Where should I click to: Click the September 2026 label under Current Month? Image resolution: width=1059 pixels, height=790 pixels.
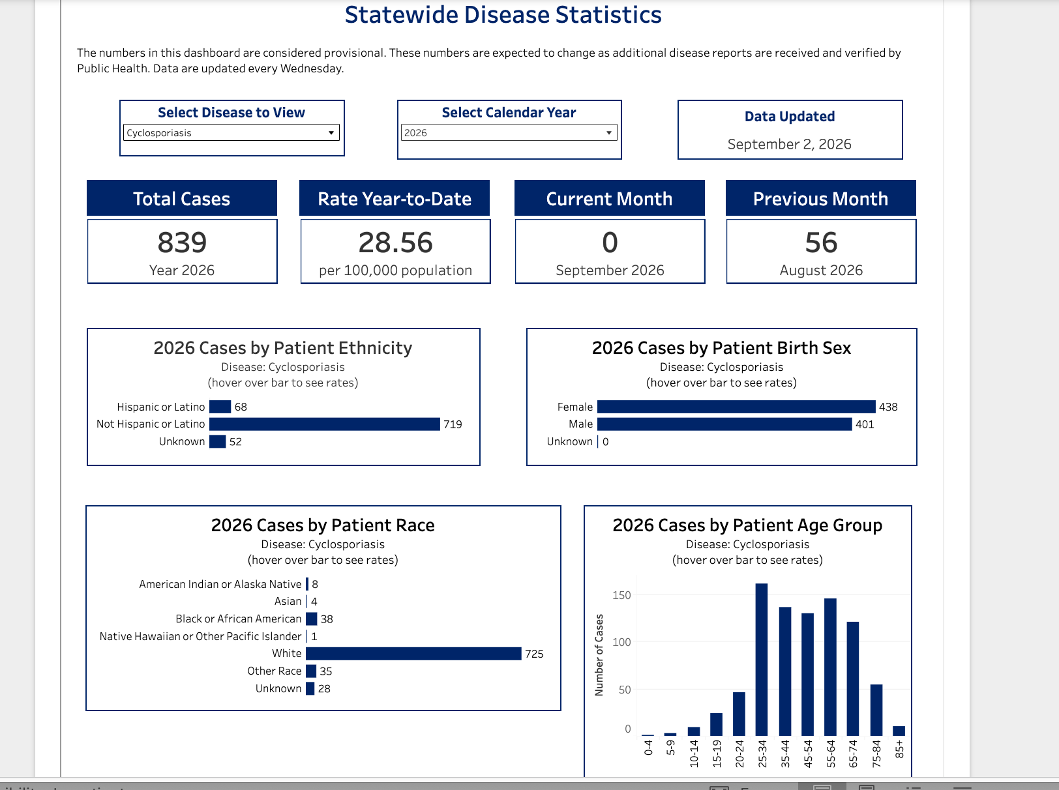click(x=610, y=270)
